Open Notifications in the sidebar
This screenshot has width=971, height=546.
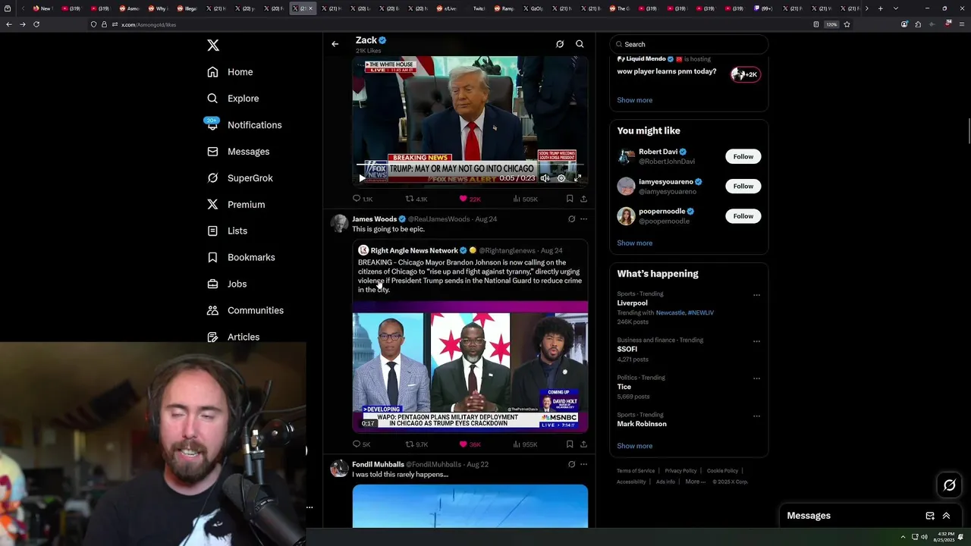pos(244,125)
